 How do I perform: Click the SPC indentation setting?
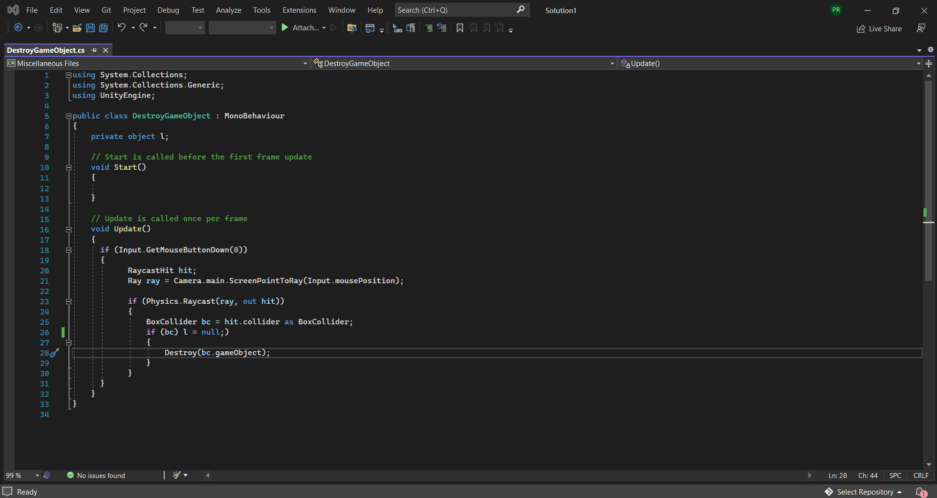tap(895, 475)
